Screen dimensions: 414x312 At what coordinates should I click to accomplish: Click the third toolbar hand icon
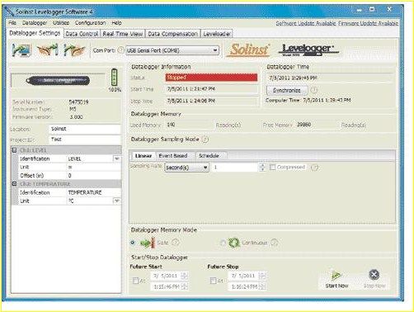coord(74,50)
